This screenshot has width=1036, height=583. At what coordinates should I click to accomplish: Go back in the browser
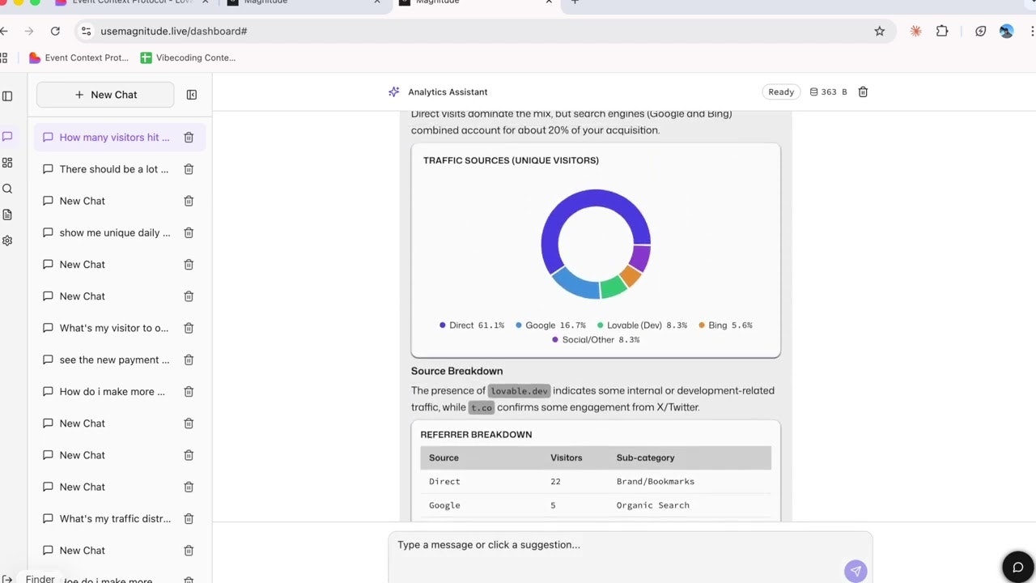click(x=5, y=31)
